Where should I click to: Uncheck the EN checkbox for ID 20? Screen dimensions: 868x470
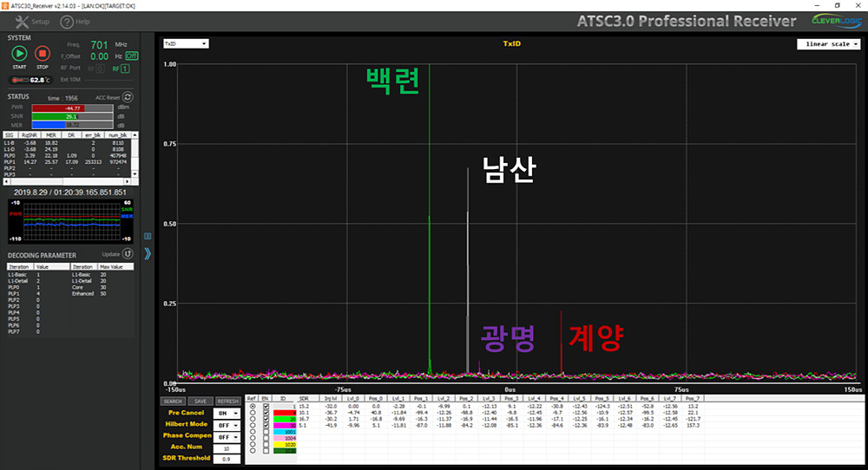point(266,419)
